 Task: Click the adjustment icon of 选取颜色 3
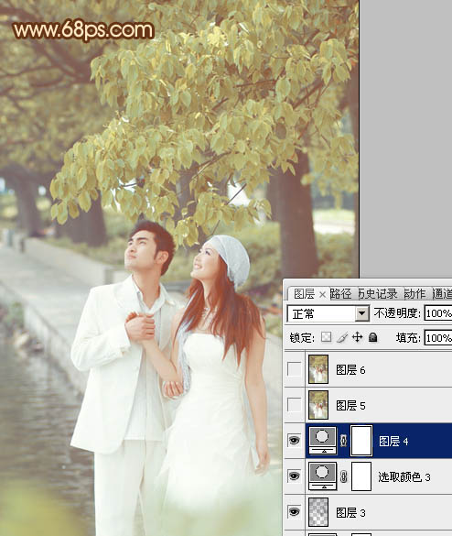323,476
